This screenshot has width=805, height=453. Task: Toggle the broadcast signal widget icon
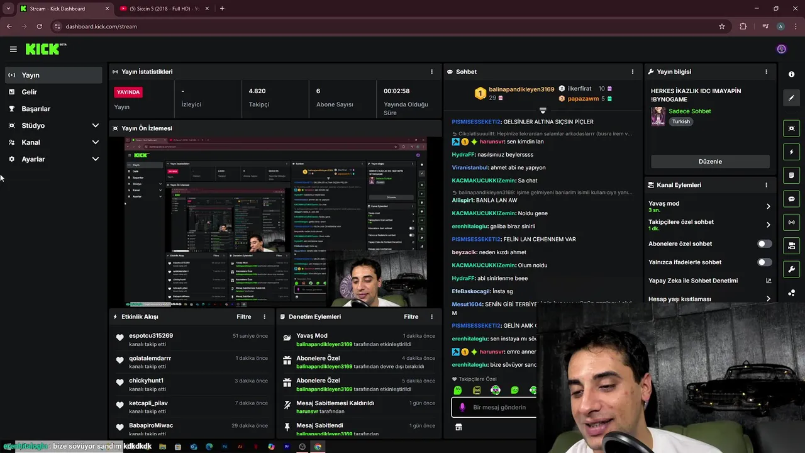(x=791, y=222)
